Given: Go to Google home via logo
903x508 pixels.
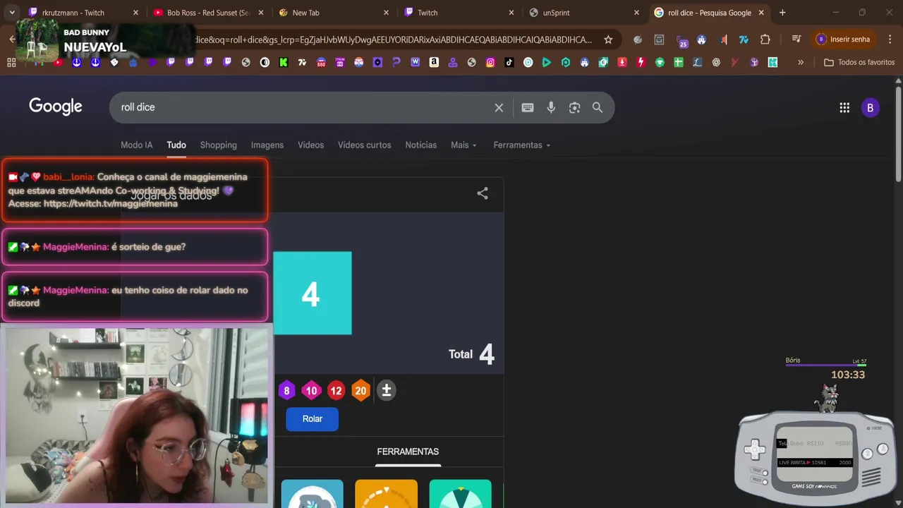Looking at the screenshot, I should (56, 107).
